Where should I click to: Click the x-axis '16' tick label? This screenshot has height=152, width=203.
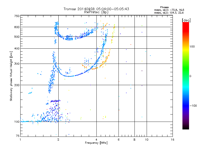173,140
